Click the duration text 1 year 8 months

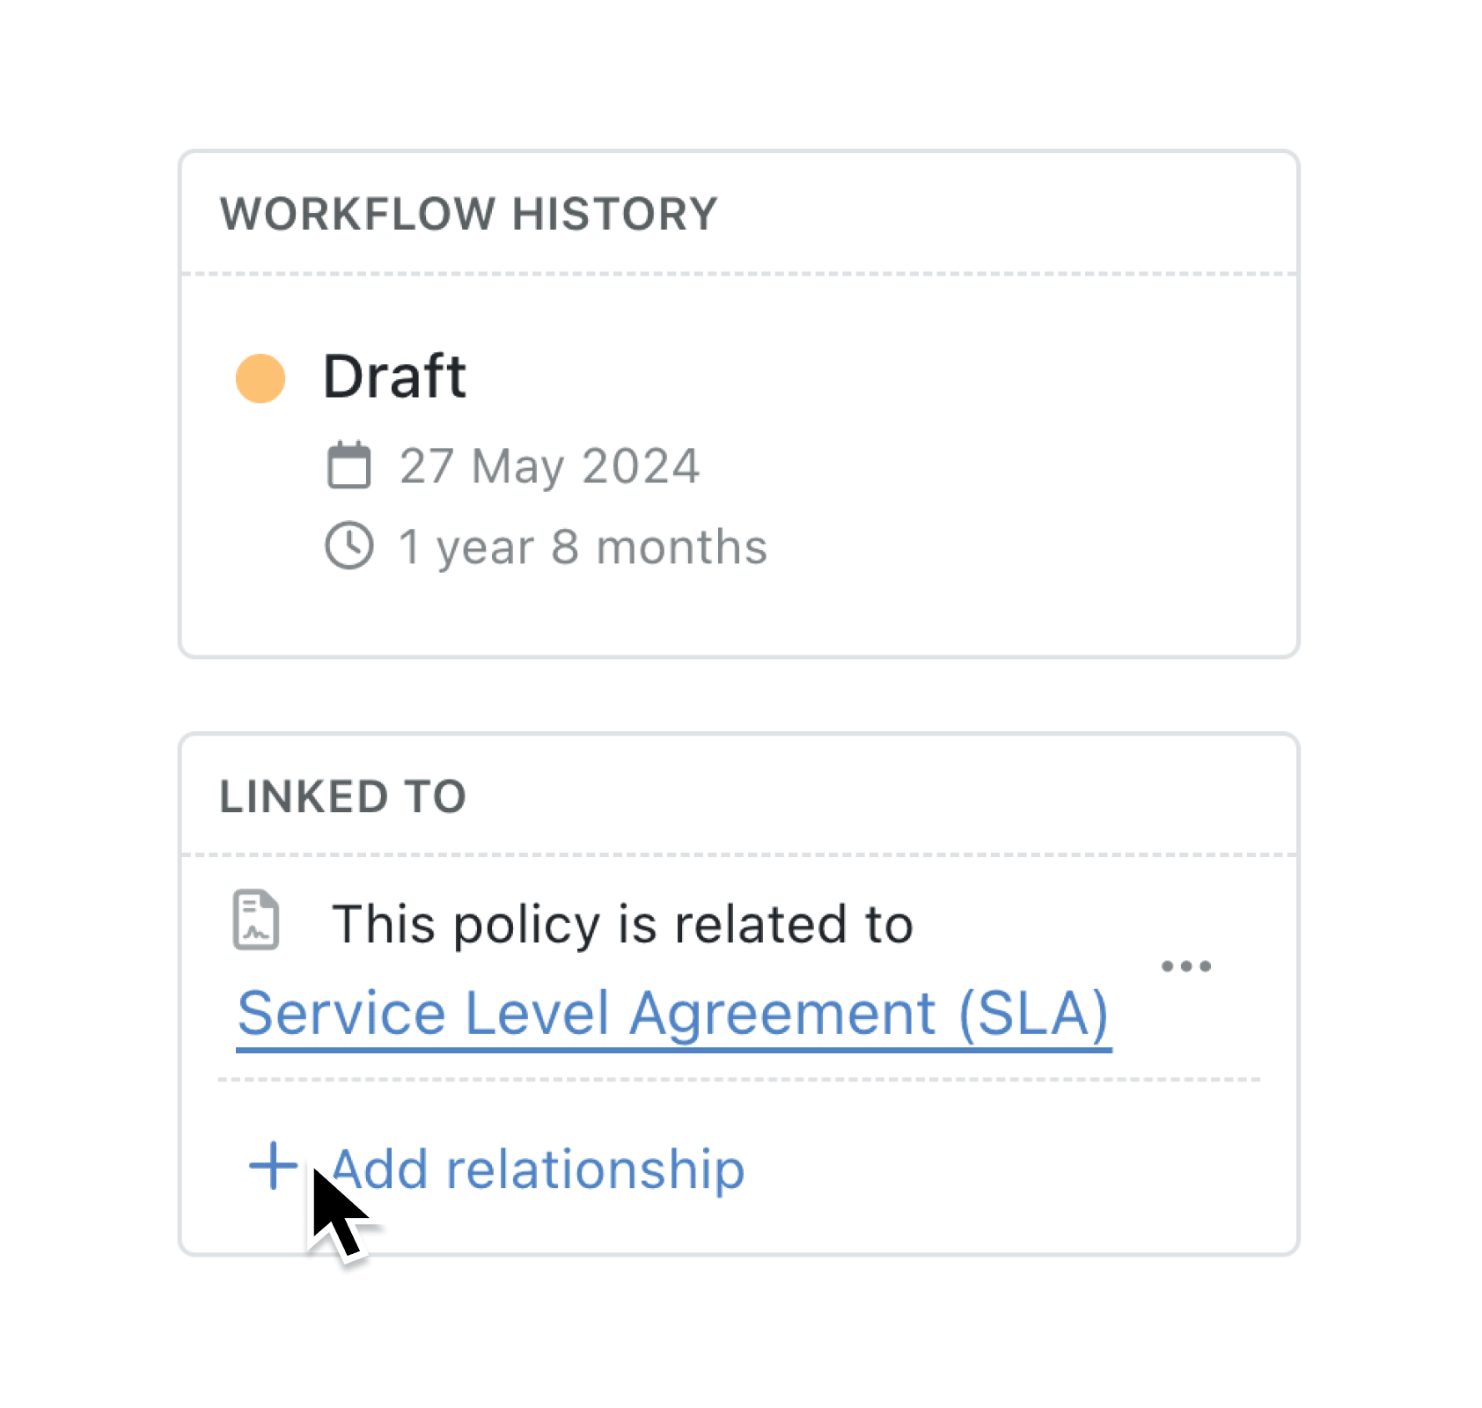tap(582, 546)
